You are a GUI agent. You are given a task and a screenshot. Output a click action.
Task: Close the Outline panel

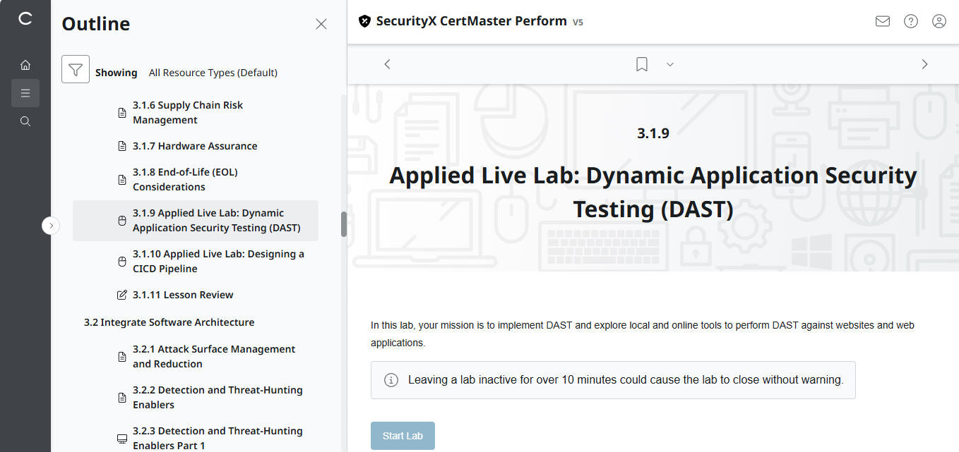[321, 23]
